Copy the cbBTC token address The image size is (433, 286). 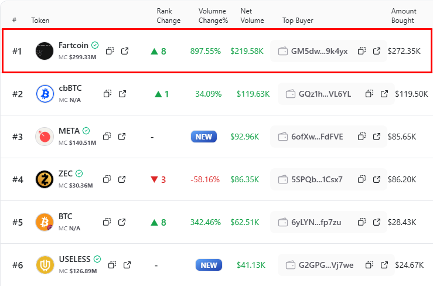tap(107, 94)
